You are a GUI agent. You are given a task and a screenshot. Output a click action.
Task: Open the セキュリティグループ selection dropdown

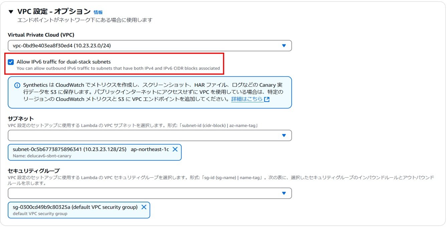[144, 193]
